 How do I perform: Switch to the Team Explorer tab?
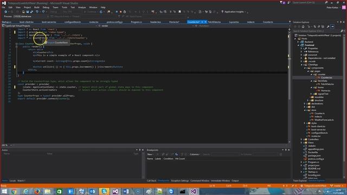pos(300,181)
